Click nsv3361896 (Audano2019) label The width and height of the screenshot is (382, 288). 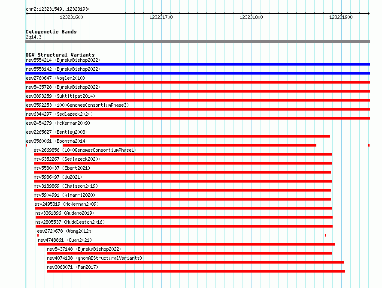pos(65,213)
